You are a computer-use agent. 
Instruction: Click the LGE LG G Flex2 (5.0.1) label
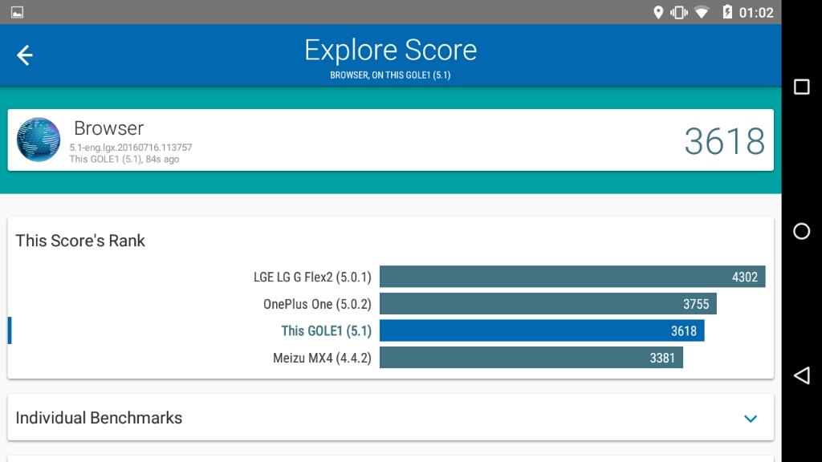pos(312,277)
